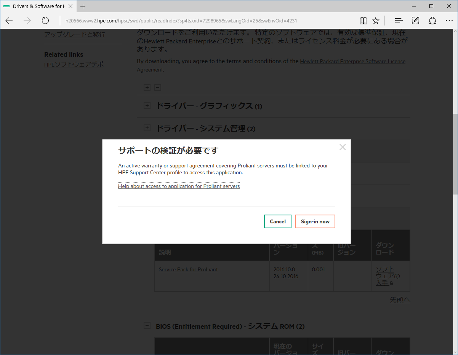Open a new browser tab

click(83, 6)
